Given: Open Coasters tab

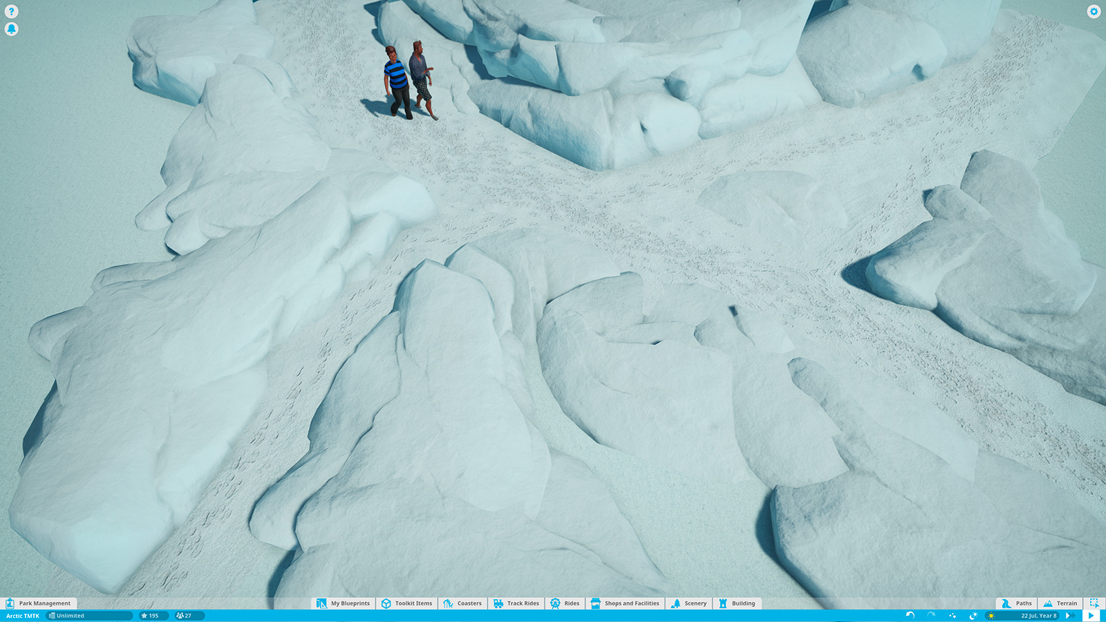Looking at the screenshot, I should coord(462,603).
